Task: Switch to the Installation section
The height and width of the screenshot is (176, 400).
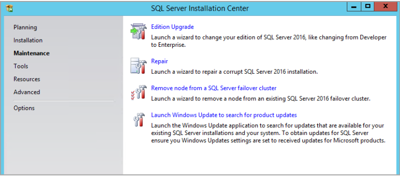Action: (x=28, y=40)
